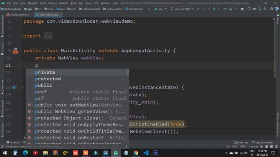The width and height of the screenshot is (280, 157).
Task: Click the MainActivity class breadcrumb
Action: tap(134, 9)
